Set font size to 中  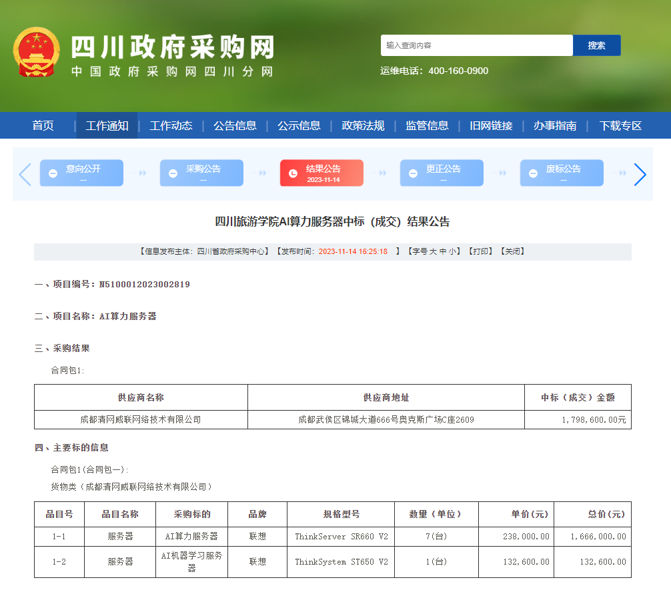[x=443, y=251]
